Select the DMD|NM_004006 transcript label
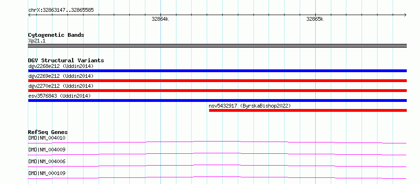The width and height of the screenshot is (420, 184). (x=47, y=161)
